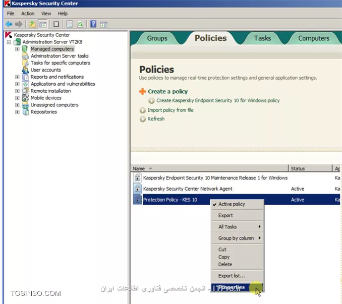The image size is (342, 304).
Task: Click the Administration Server tasks icon
Action: 25,56
